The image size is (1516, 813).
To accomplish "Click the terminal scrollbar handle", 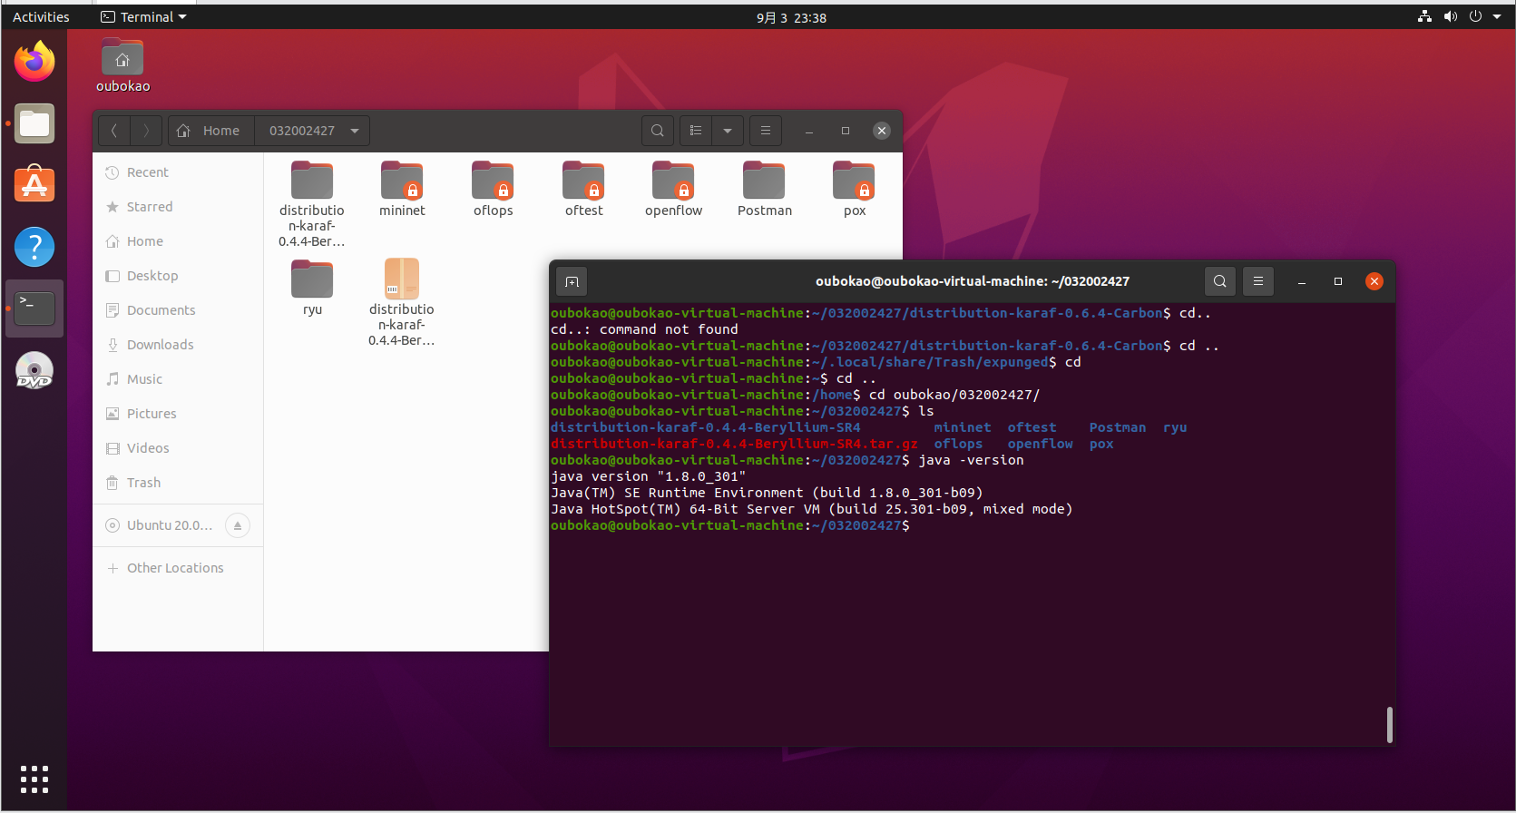I will point(1389,725).
